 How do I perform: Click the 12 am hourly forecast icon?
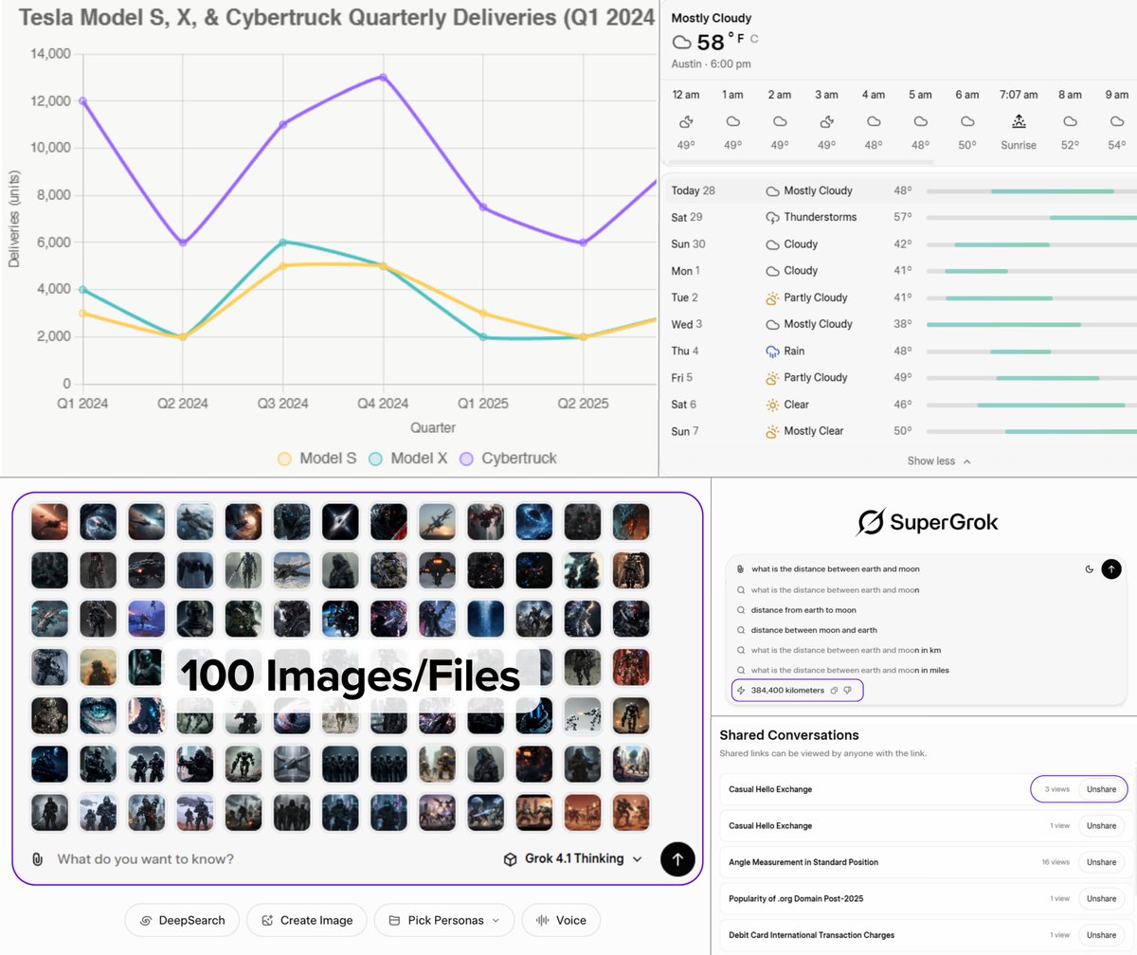pyautogui.click(x=686, y=121)
